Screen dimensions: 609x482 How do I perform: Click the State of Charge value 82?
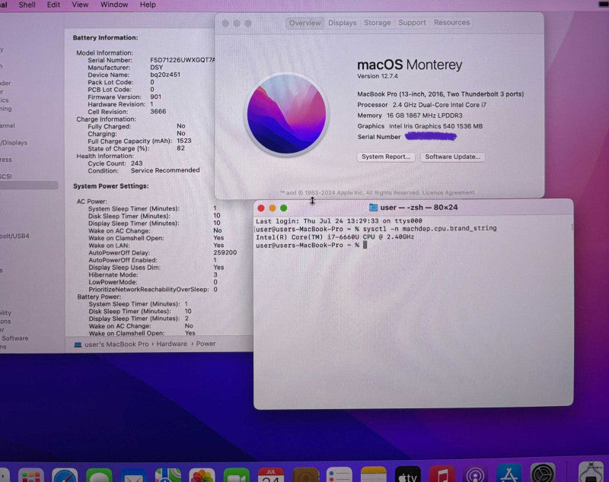click(180, 148)
